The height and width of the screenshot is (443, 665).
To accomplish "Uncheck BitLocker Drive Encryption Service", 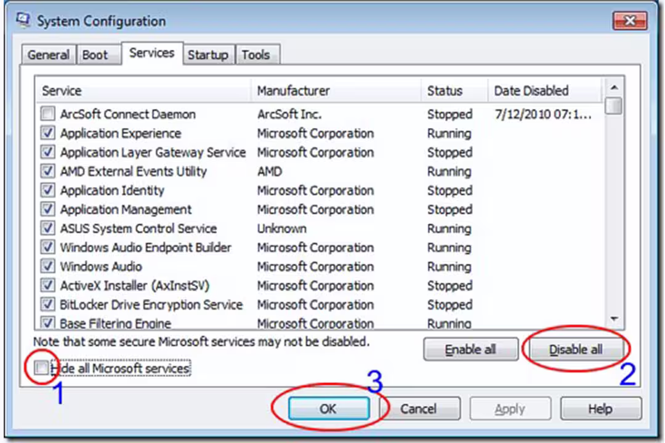I will 47,305.
